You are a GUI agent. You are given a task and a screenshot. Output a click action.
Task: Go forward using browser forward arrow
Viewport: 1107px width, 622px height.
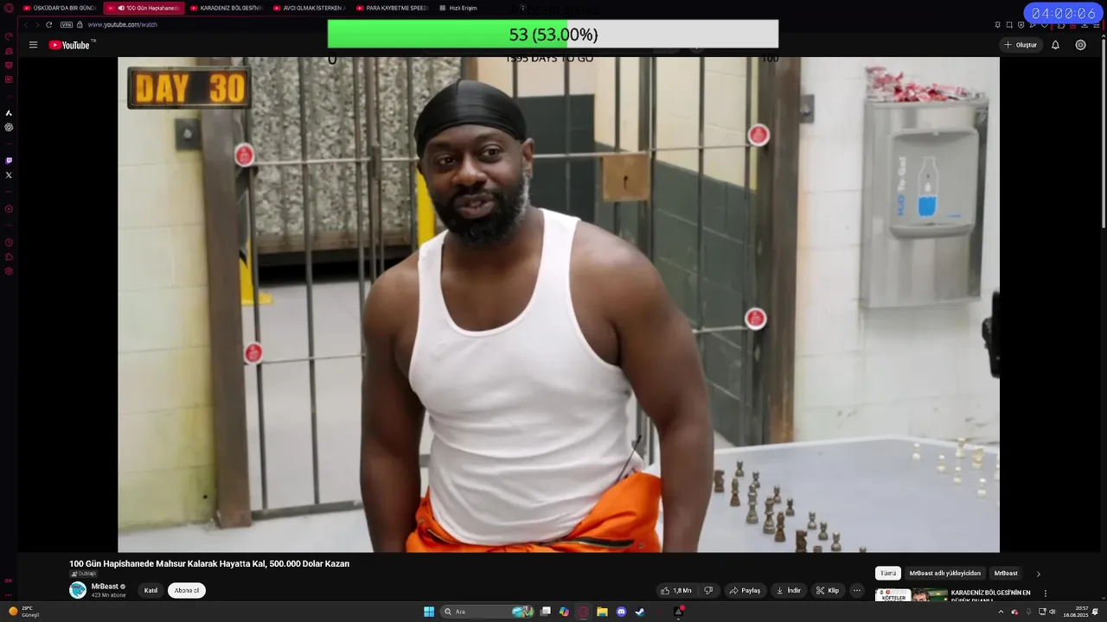point(37,24)
